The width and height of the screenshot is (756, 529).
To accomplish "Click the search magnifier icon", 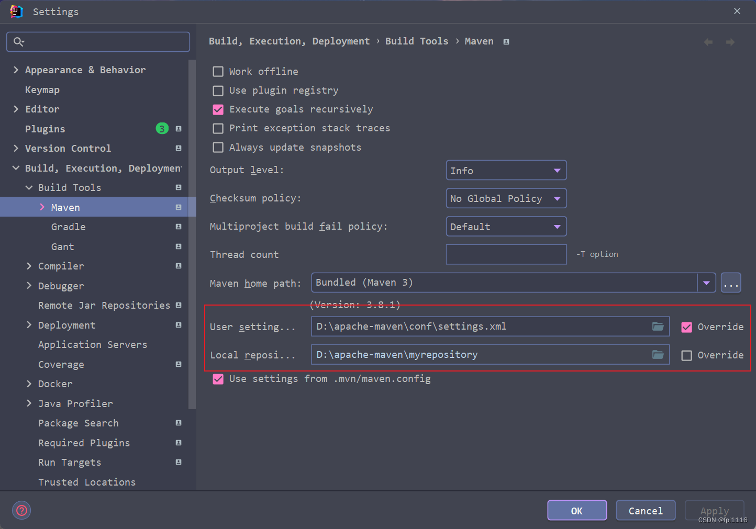I will (x=19, y=42).
